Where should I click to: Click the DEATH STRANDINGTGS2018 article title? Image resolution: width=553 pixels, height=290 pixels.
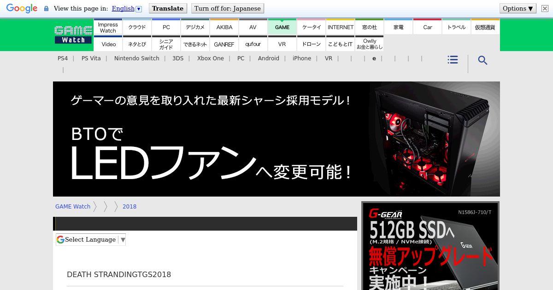click(x=119, y=274)
